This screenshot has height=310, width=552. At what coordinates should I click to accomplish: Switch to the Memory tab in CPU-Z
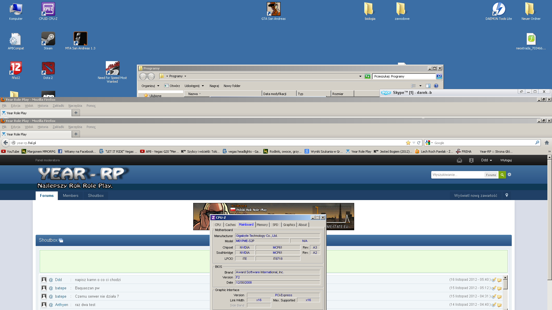tap(262, 225)
